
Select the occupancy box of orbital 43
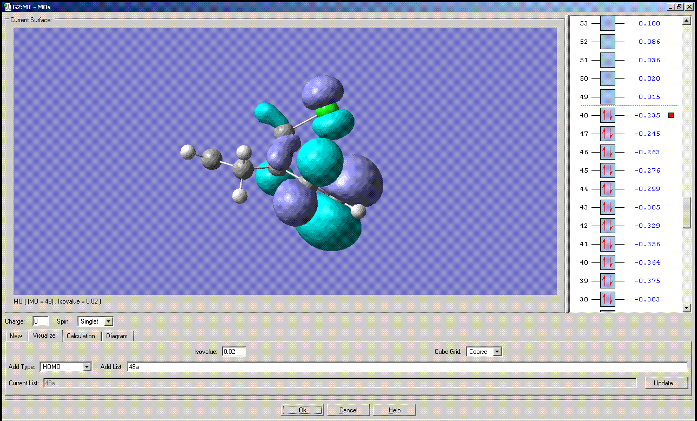point(608,207)
